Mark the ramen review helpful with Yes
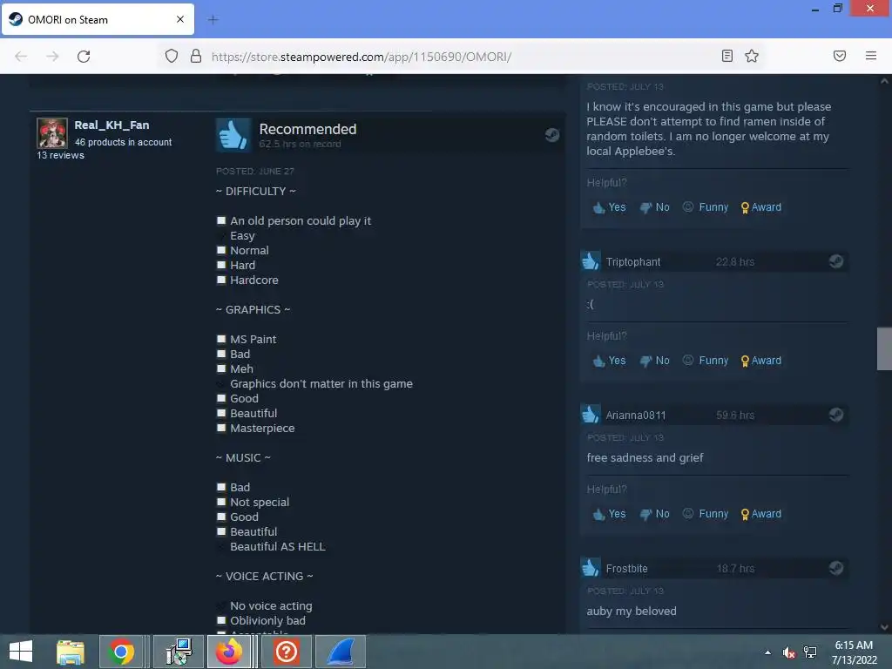892x669 pixels. click(x=609, y=207)
